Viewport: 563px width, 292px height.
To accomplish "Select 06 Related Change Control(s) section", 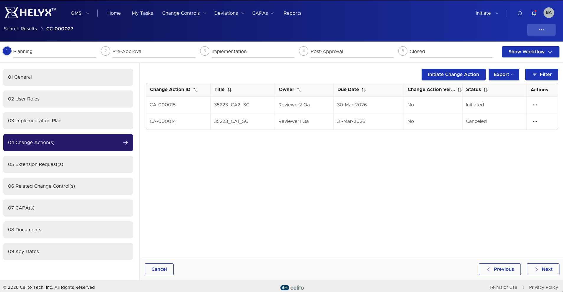I will coord(68,186).
